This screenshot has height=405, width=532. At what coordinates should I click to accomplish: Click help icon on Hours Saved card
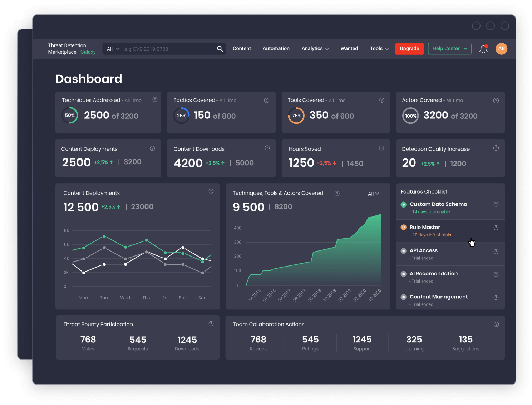[381, 148]
